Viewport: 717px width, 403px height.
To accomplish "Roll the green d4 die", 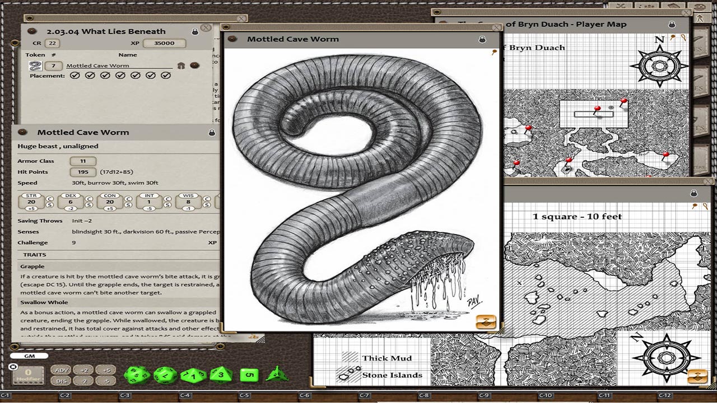I will [277, 374].
